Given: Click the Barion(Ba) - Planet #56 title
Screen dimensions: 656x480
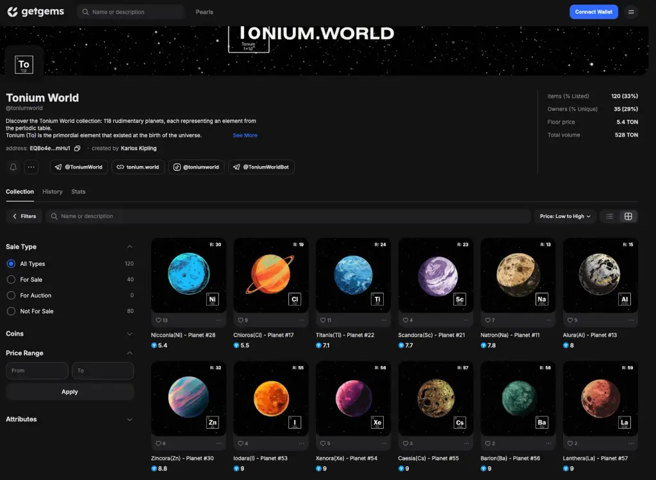Looking at the screenshot, I should [x=510, y=458].
